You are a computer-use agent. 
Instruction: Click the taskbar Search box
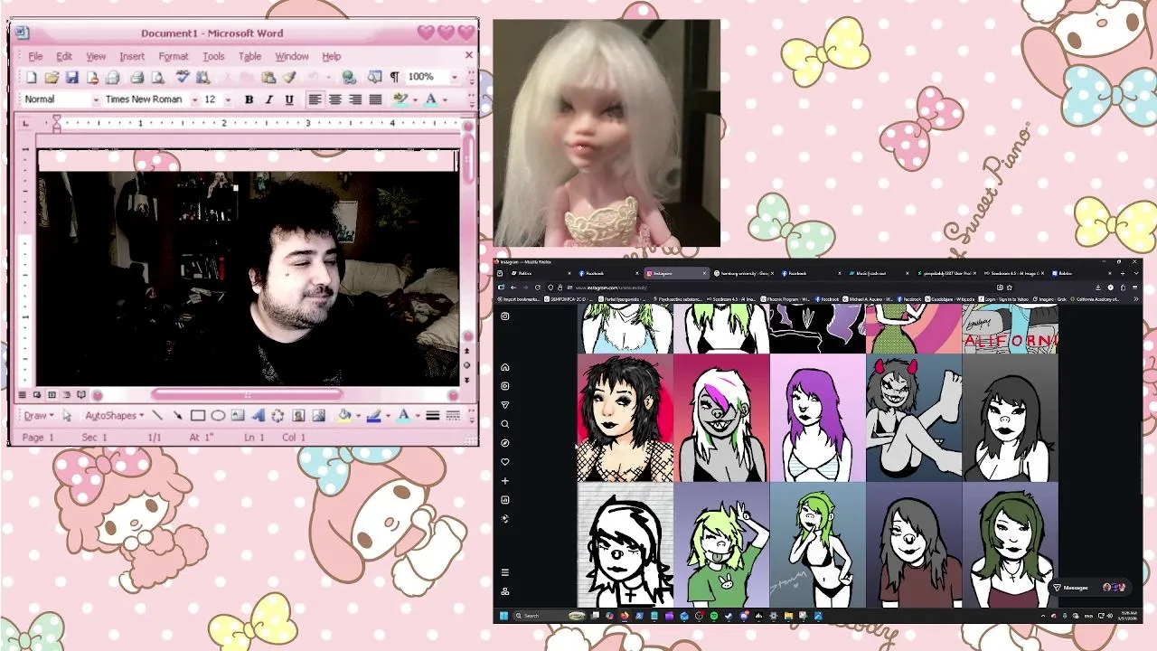(x=550, y=616)
